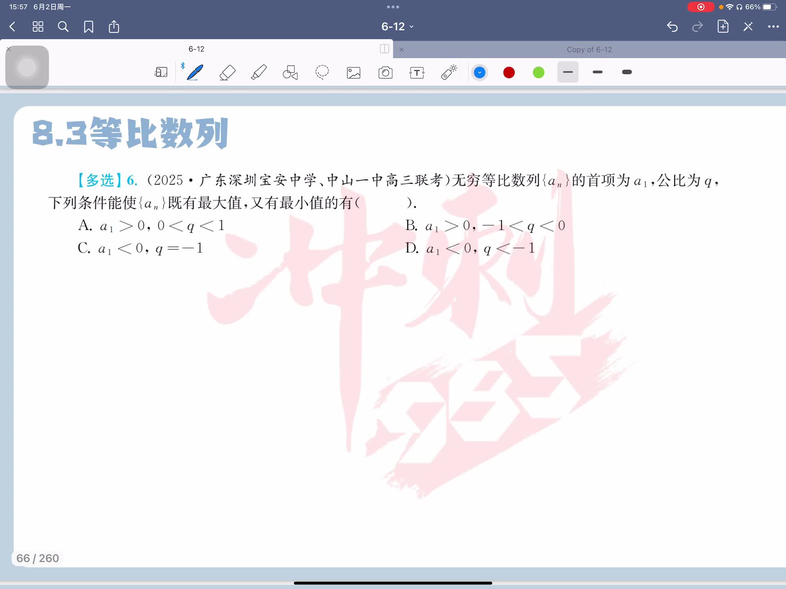Select the Eraser tool
Viewport: 786px width, 589px height.
tap(227, 72)
